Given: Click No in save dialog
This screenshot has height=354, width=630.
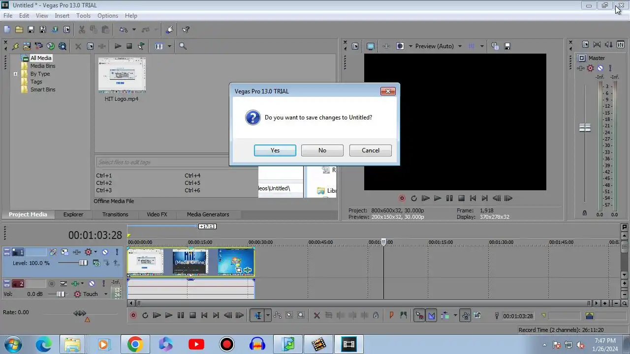Looking at the screenshot, I should 322,150.
